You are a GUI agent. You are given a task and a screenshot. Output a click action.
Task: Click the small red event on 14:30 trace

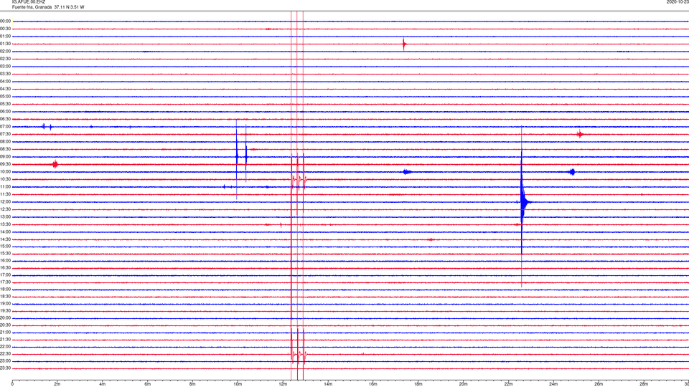[x=431, y=239]
